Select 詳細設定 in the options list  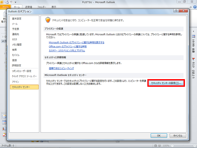(24, 65)
